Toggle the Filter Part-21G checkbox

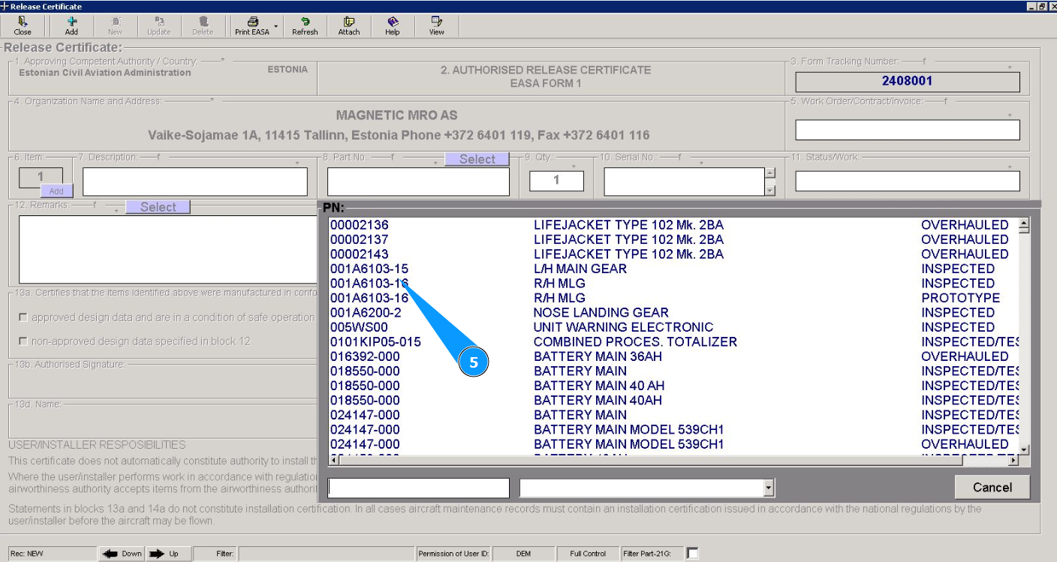pos(693,554)
